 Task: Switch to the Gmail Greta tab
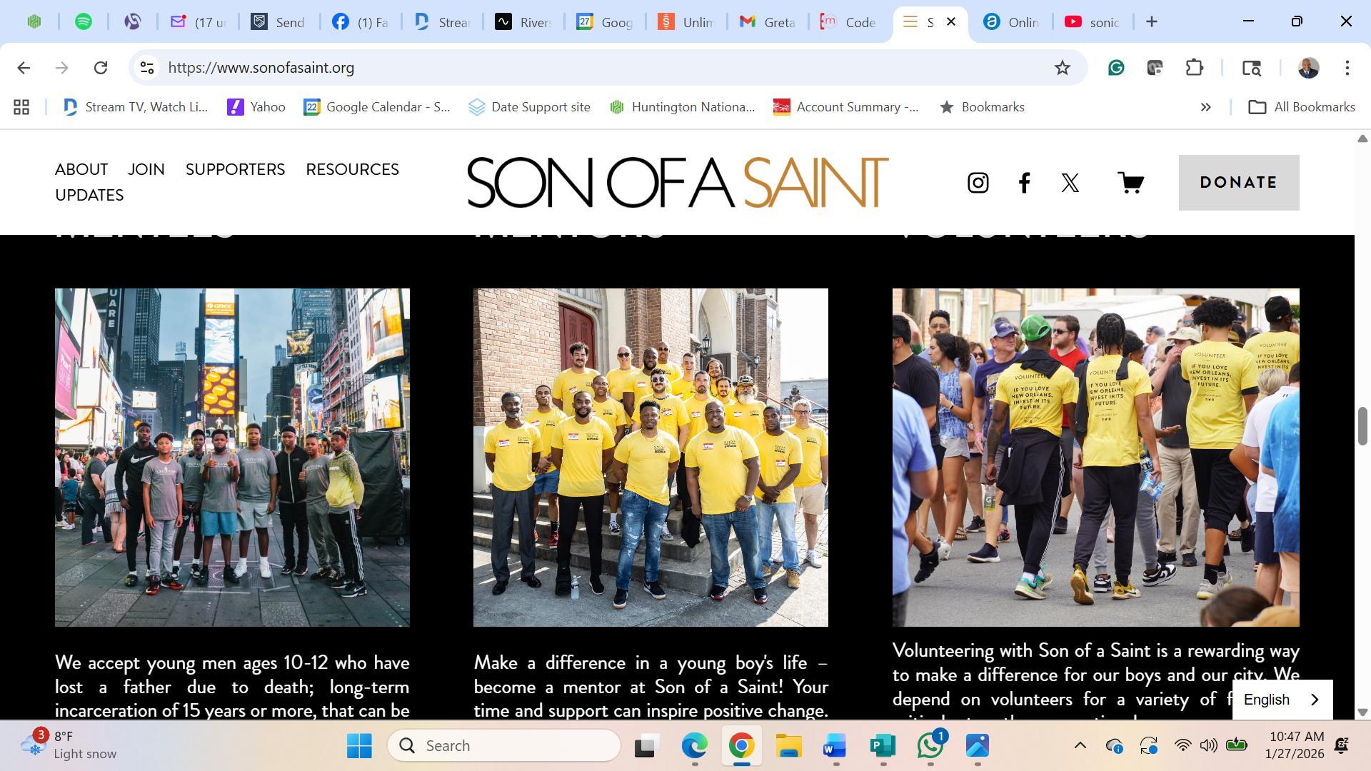(768, 22)
